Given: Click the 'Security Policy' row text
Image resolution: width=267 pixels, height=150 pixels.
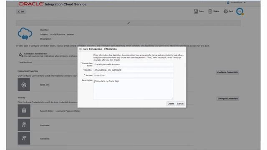Looking at the screenshot, I should tap(47, 111).
